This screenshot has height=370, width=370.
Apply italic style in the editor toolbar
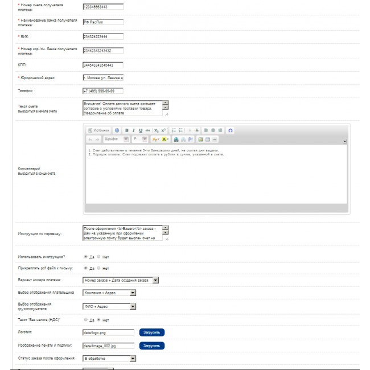[134, 130]
